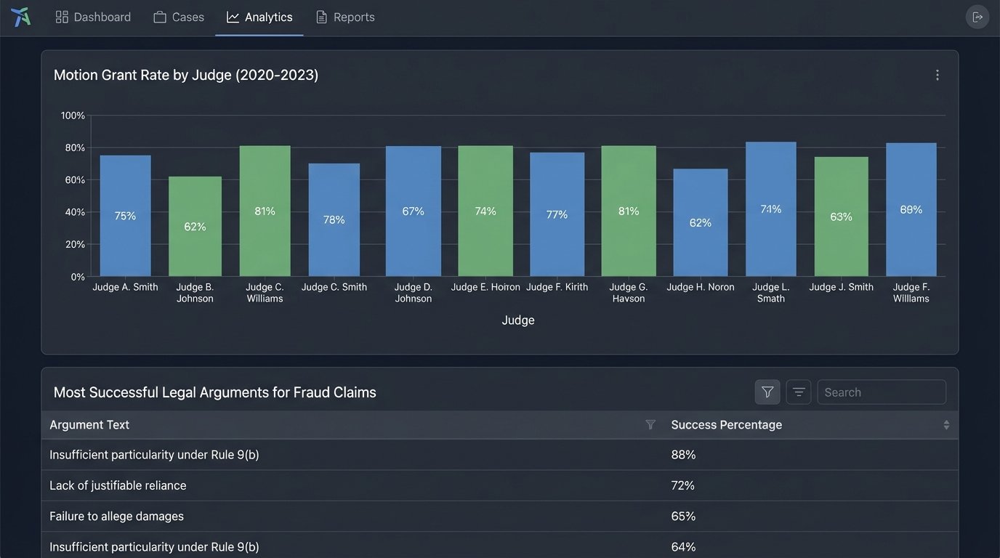This screenshot has height=558, width=1000.
Task: Open the sort options icon beside the filter funnel
Action: (x=798, y=392)
